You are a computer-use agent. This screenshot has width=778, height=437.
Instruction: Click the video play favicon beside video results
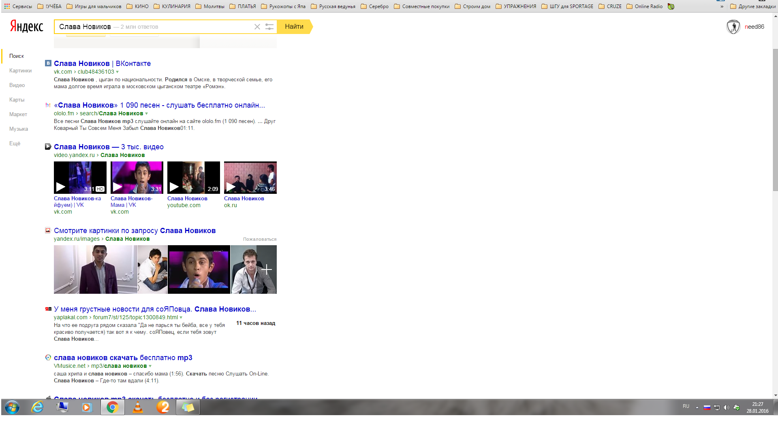coord(48,146)
